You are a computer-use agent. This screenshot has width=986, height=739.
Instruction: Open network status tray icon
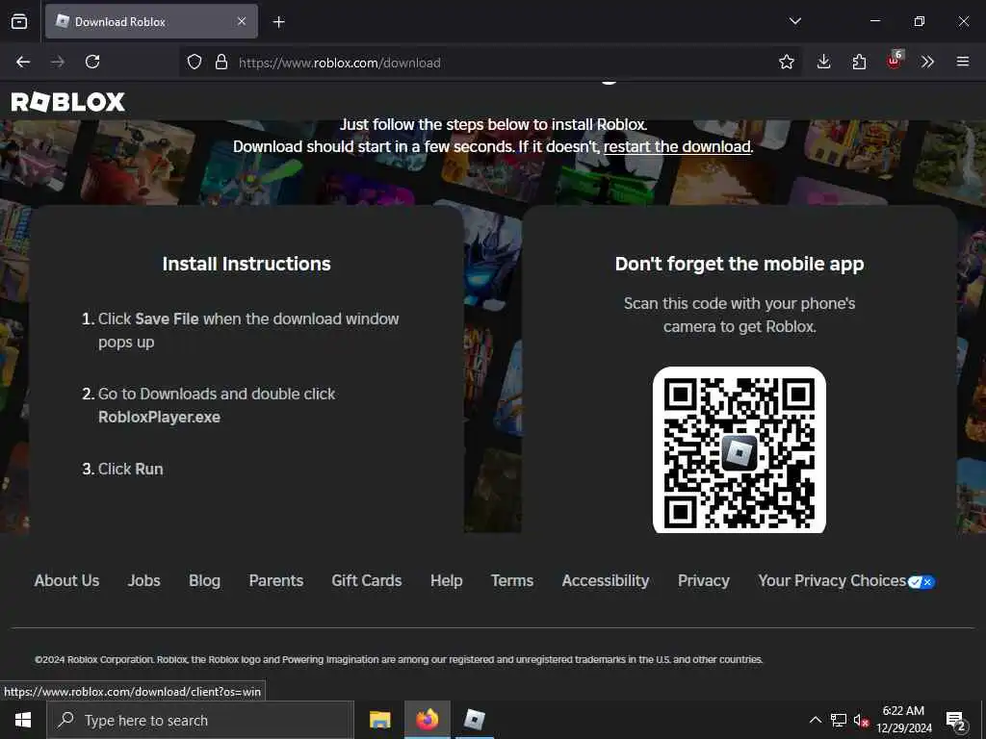tap(839, 720)
